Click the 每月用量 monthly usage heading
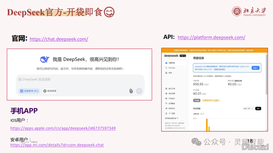This screenshot has height=153, width=273. point(197,109)
